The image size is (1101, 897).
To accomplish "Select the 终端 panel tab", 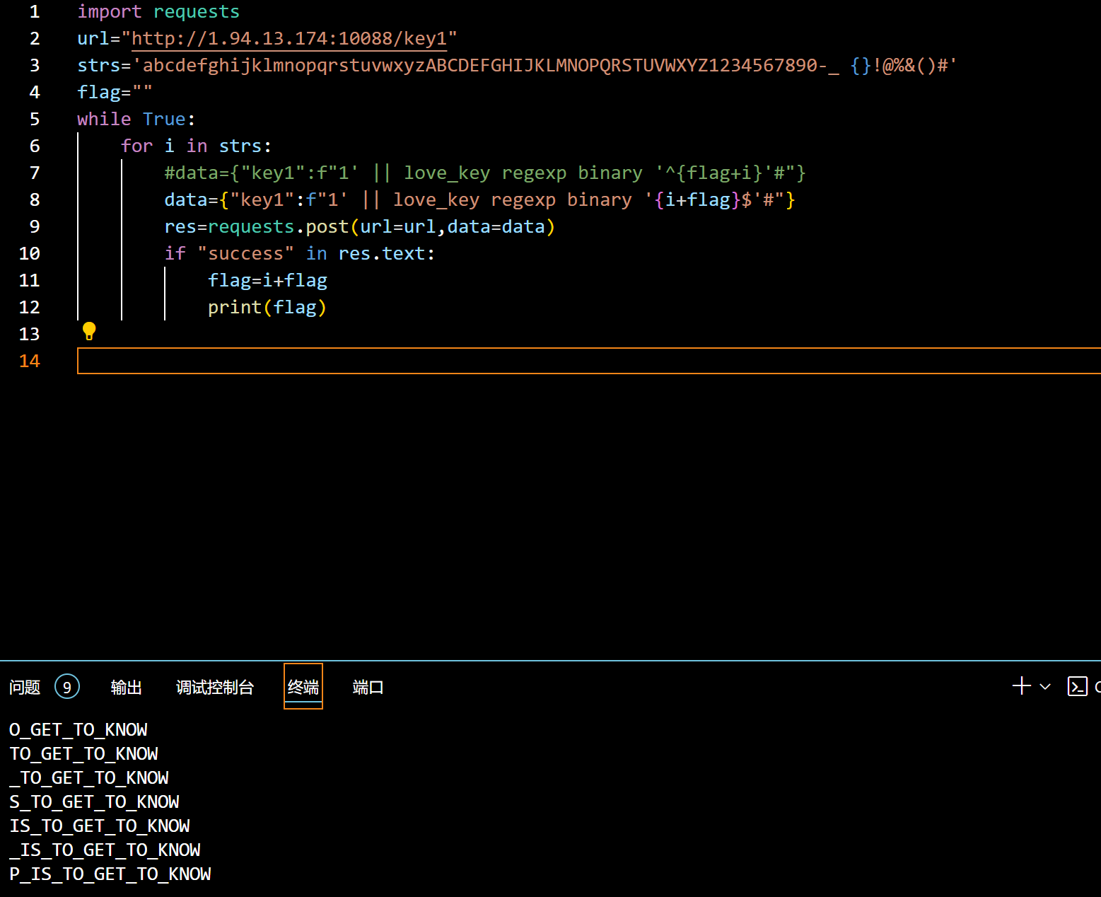I will click(303, 687).
